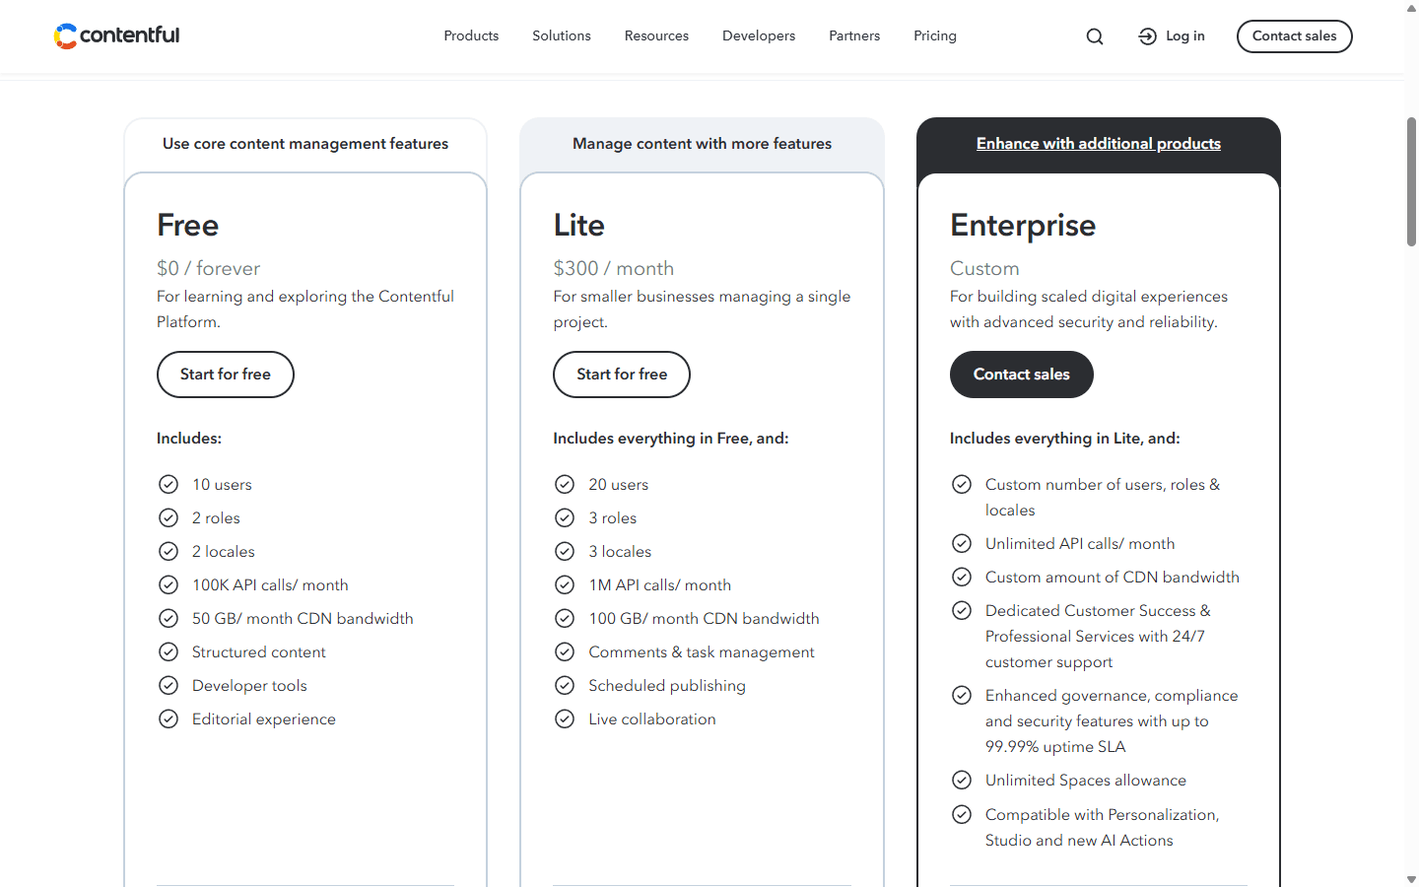Go to the Pricing page

(x=935, y=35)
